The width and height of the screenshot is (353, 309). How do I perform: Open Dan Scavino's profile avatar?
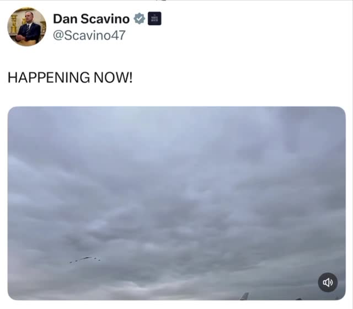[x=27, y=27]
